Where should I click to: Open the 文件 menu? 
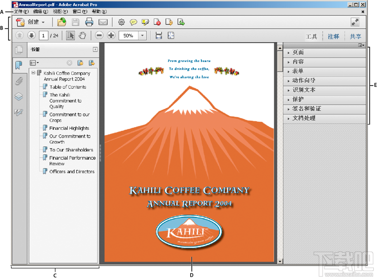[x=18, y=12]
